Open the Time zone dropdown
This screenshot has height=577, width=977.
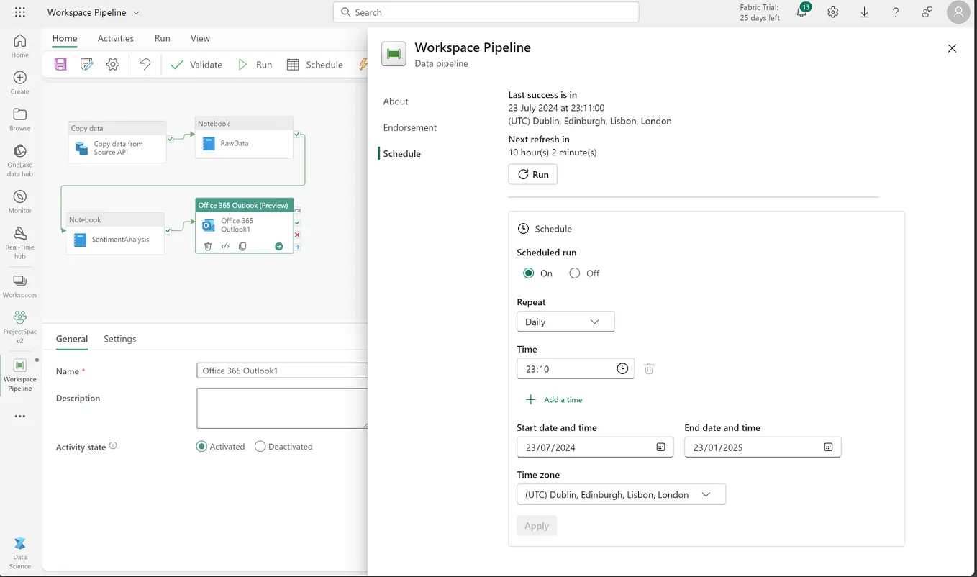point(621,494)
